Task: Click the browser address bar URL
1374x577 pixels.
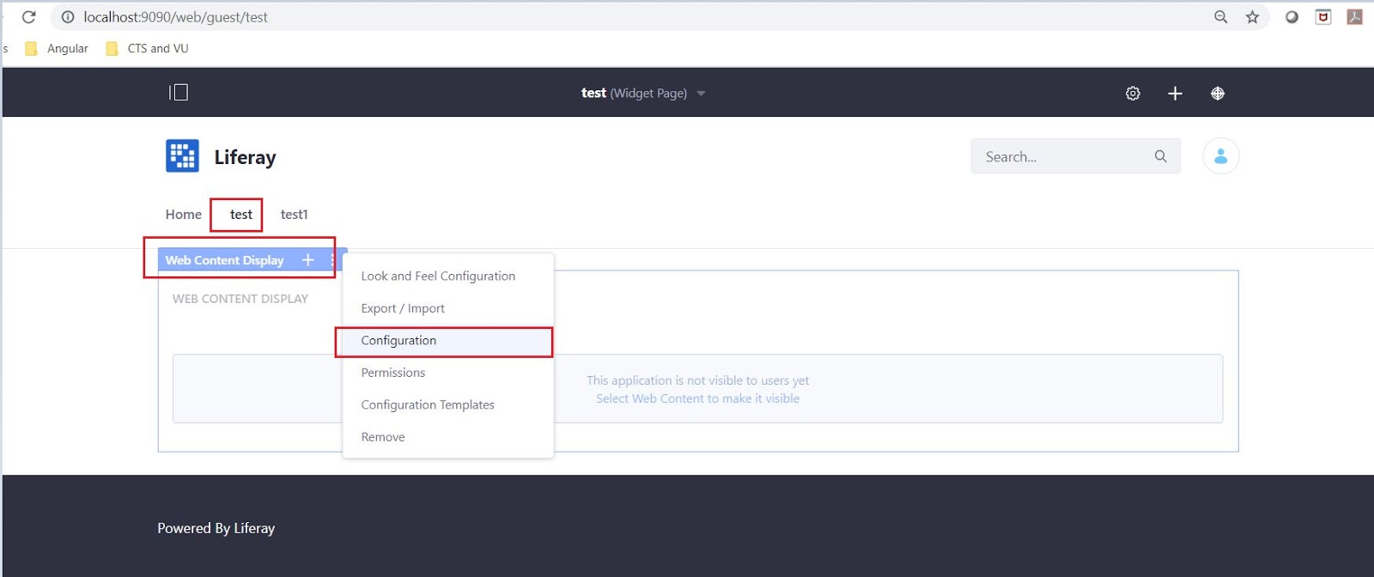Action: tap(175, 17)
